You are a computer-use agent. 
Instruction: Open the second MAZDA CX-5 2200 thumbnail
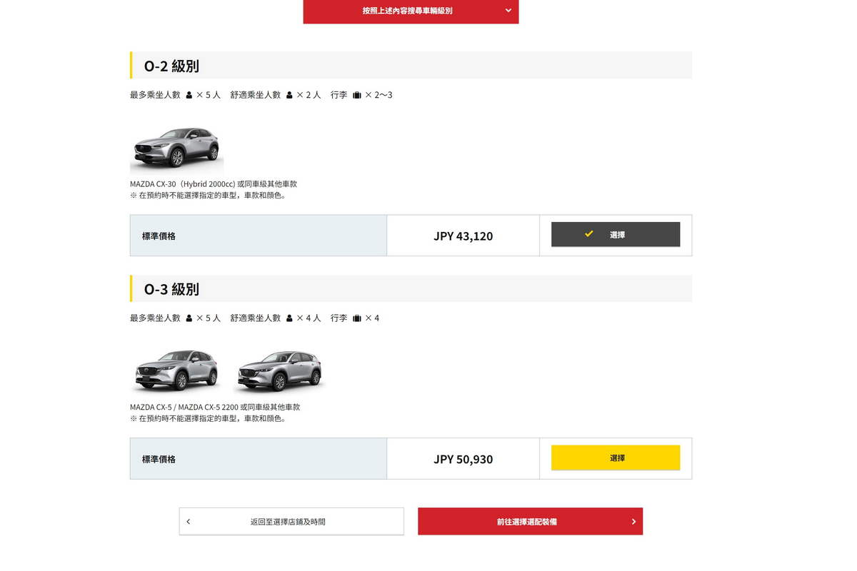[x=279, y=370]
